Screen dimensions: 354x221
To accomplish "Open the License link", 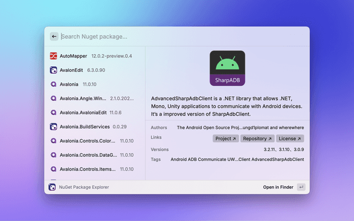I will tap(290, 139).
